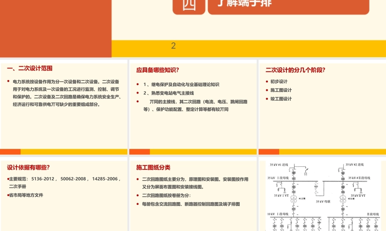
Task: Click the 了解端子排 title banner
Action: coord(288,5)
